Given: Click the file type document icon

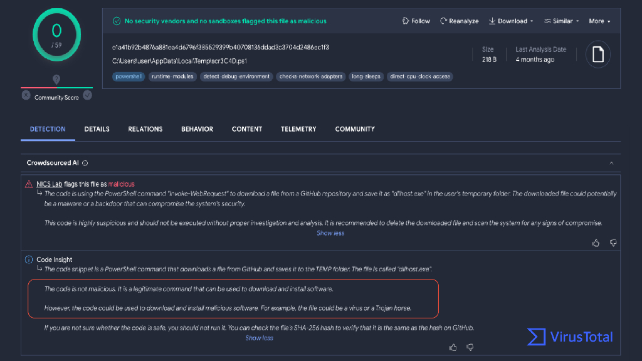Looking at the screenshot, I should point(597,54).
